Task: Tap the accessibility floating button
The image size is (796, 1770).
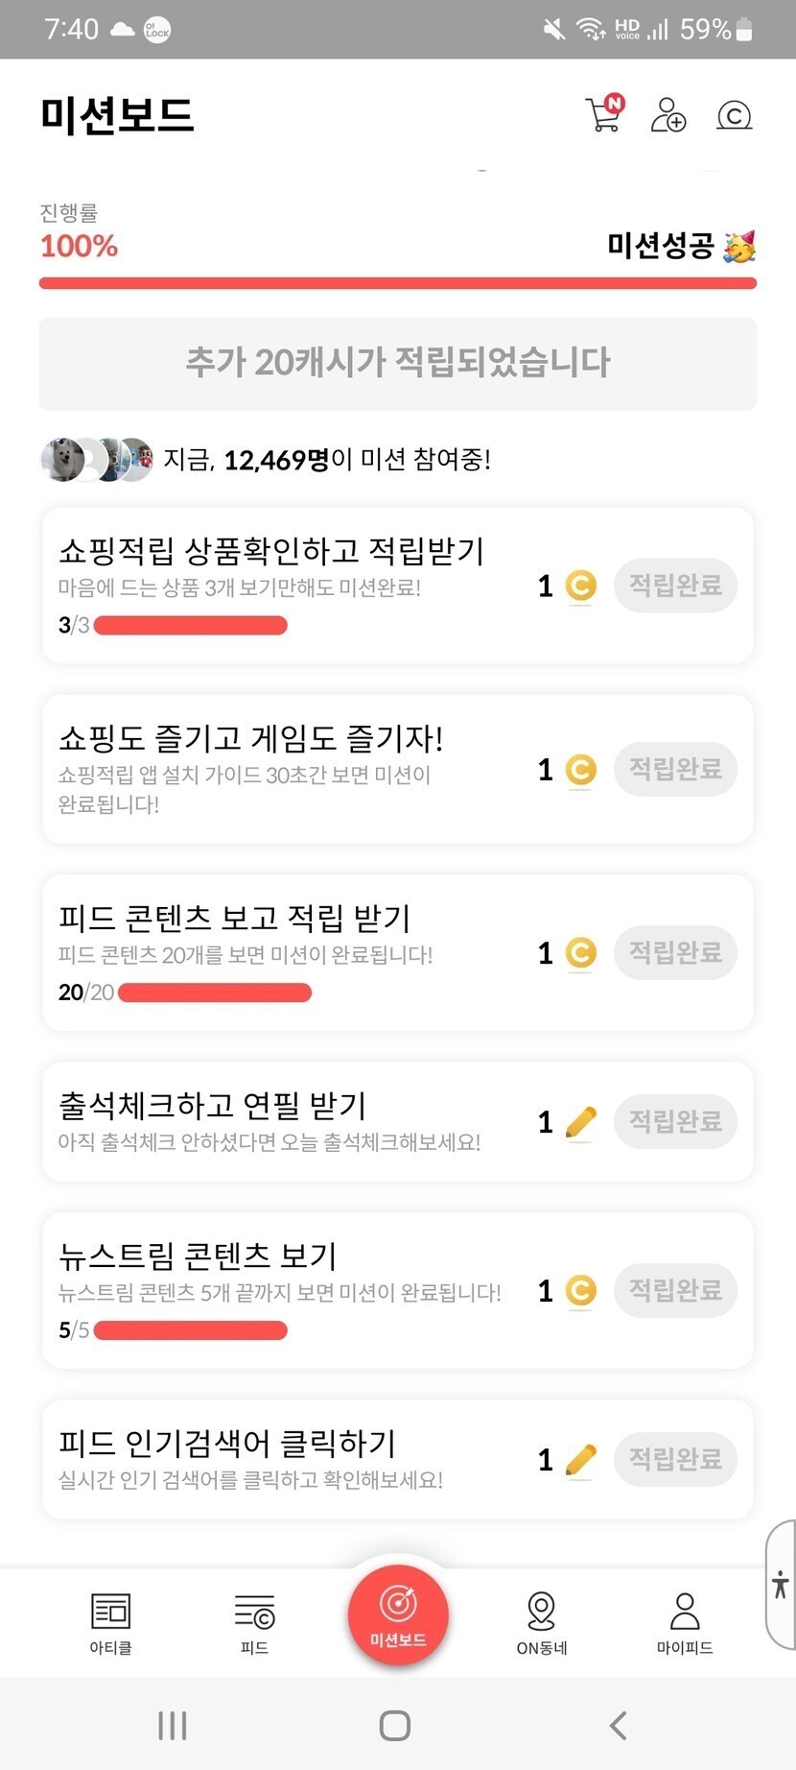Action: (x=781, y=1584)
